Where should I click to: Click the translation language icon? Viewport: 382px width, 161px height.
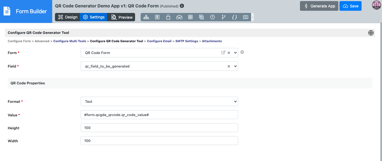tap(201, 17)
